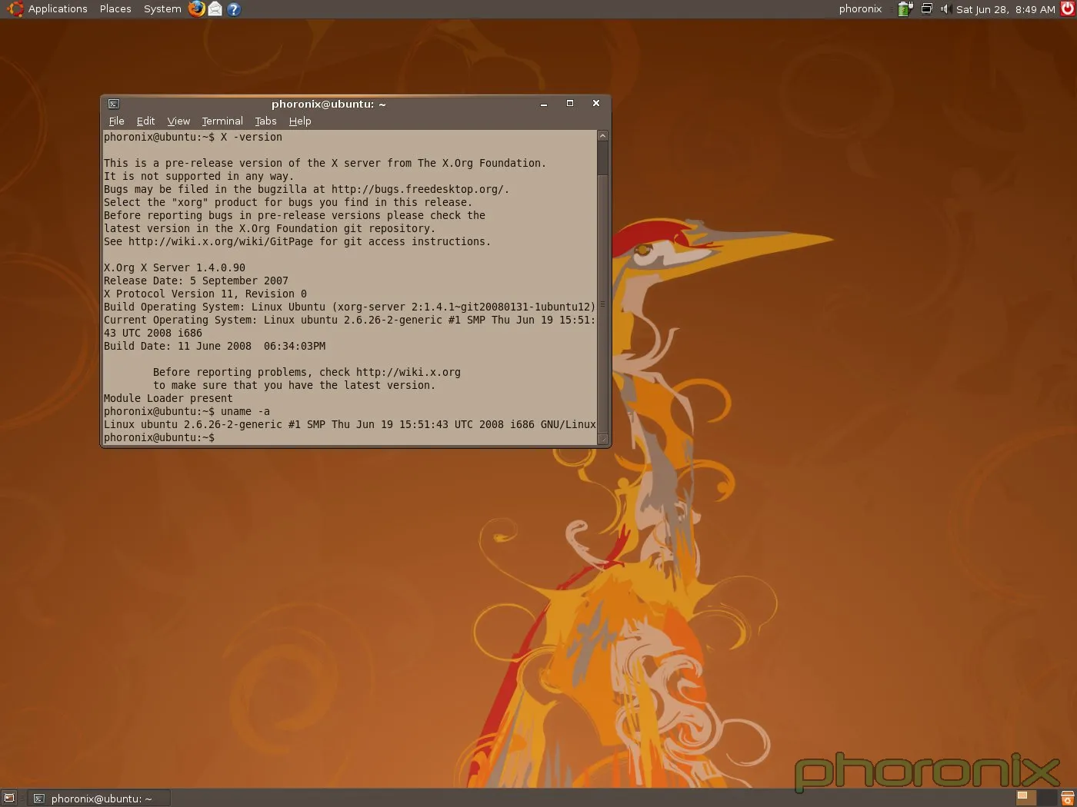This screenshot has width=1077, height=807.
Task: Click 'Build Date: 11 June 2008' line
Action: (215, 346)
